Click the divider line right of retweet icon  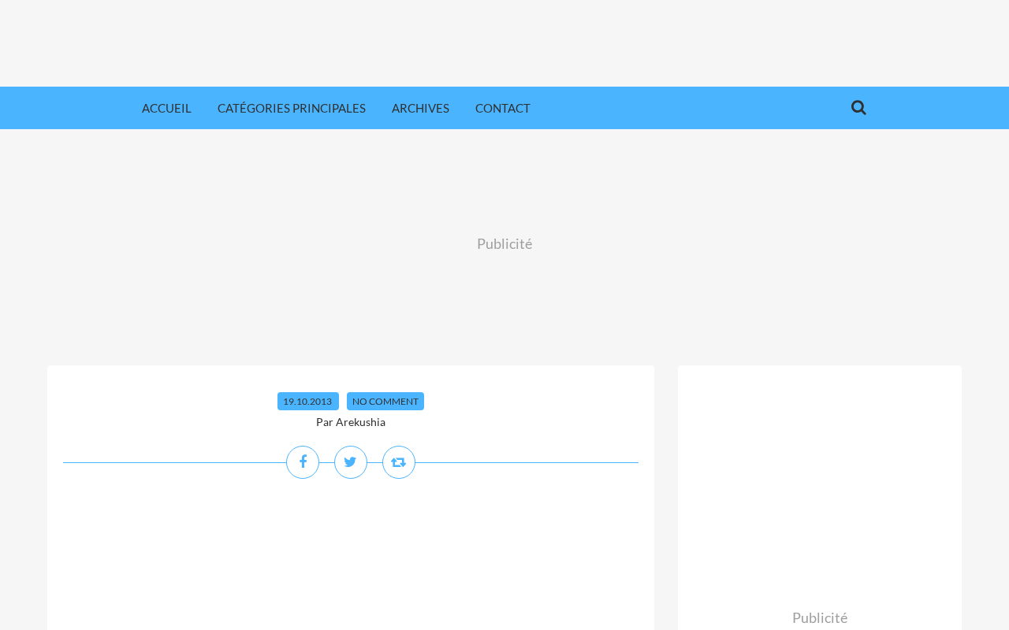click(527, 462)
